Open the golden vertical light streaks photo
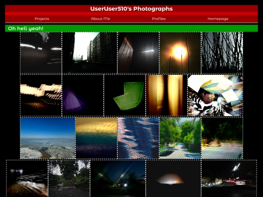The height and width of the screenshot is (197, 263). [x=167, y=95]
